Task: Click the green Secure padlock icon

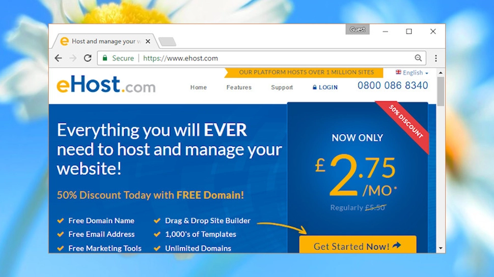Action: tap(105, 58)
